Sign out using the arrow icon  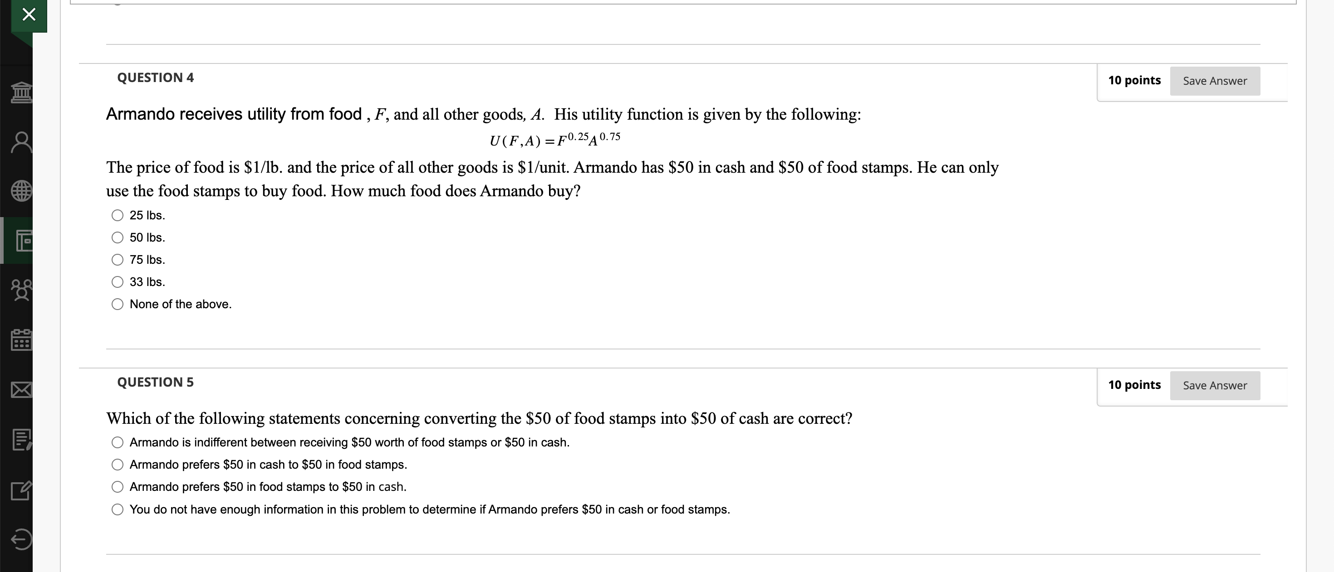[x=21, y=540]
